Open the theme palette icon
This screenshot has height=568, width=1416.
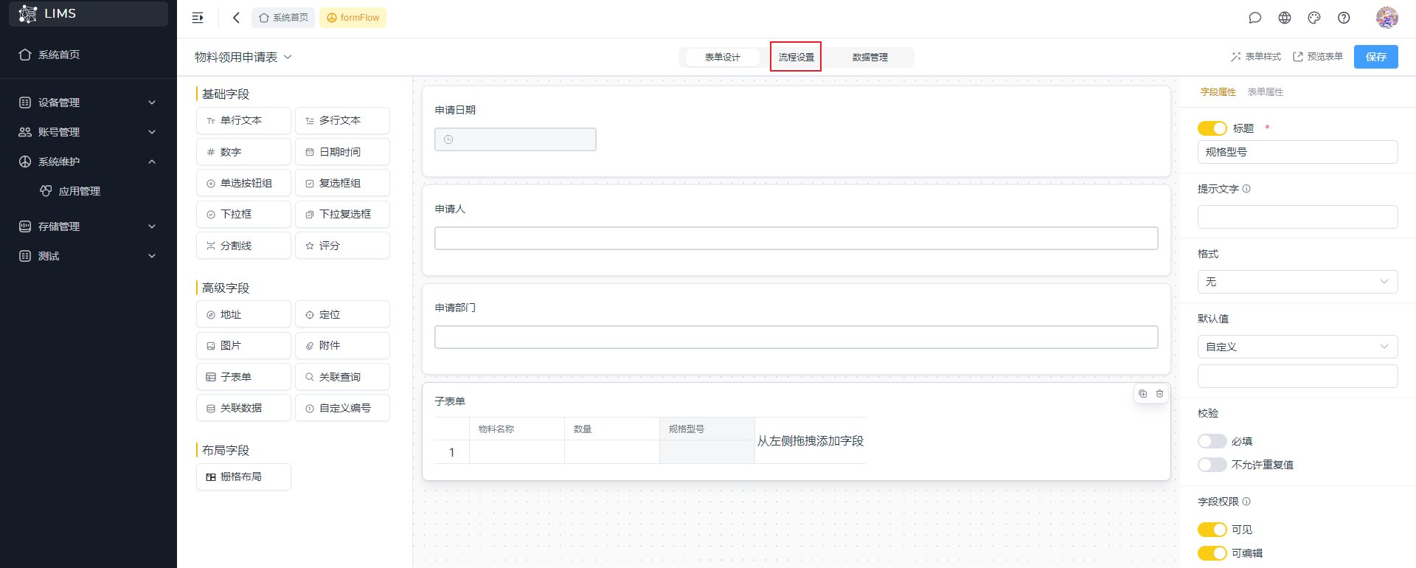(1313, 18)
